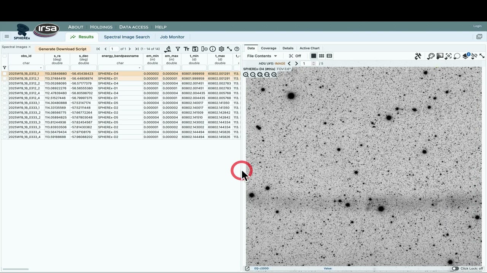Image resolution: width=487 pixels, height=273 pixels.
Task: Open the ABOUT menu
Action: pyautogui.click(x=76, y=27)
